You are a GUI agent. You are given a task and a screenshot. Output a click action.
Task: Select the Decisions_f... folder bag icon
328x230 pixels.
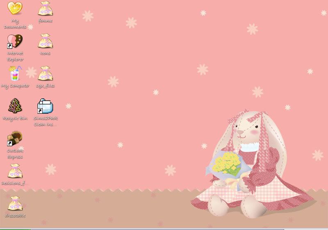pos(15,171)
